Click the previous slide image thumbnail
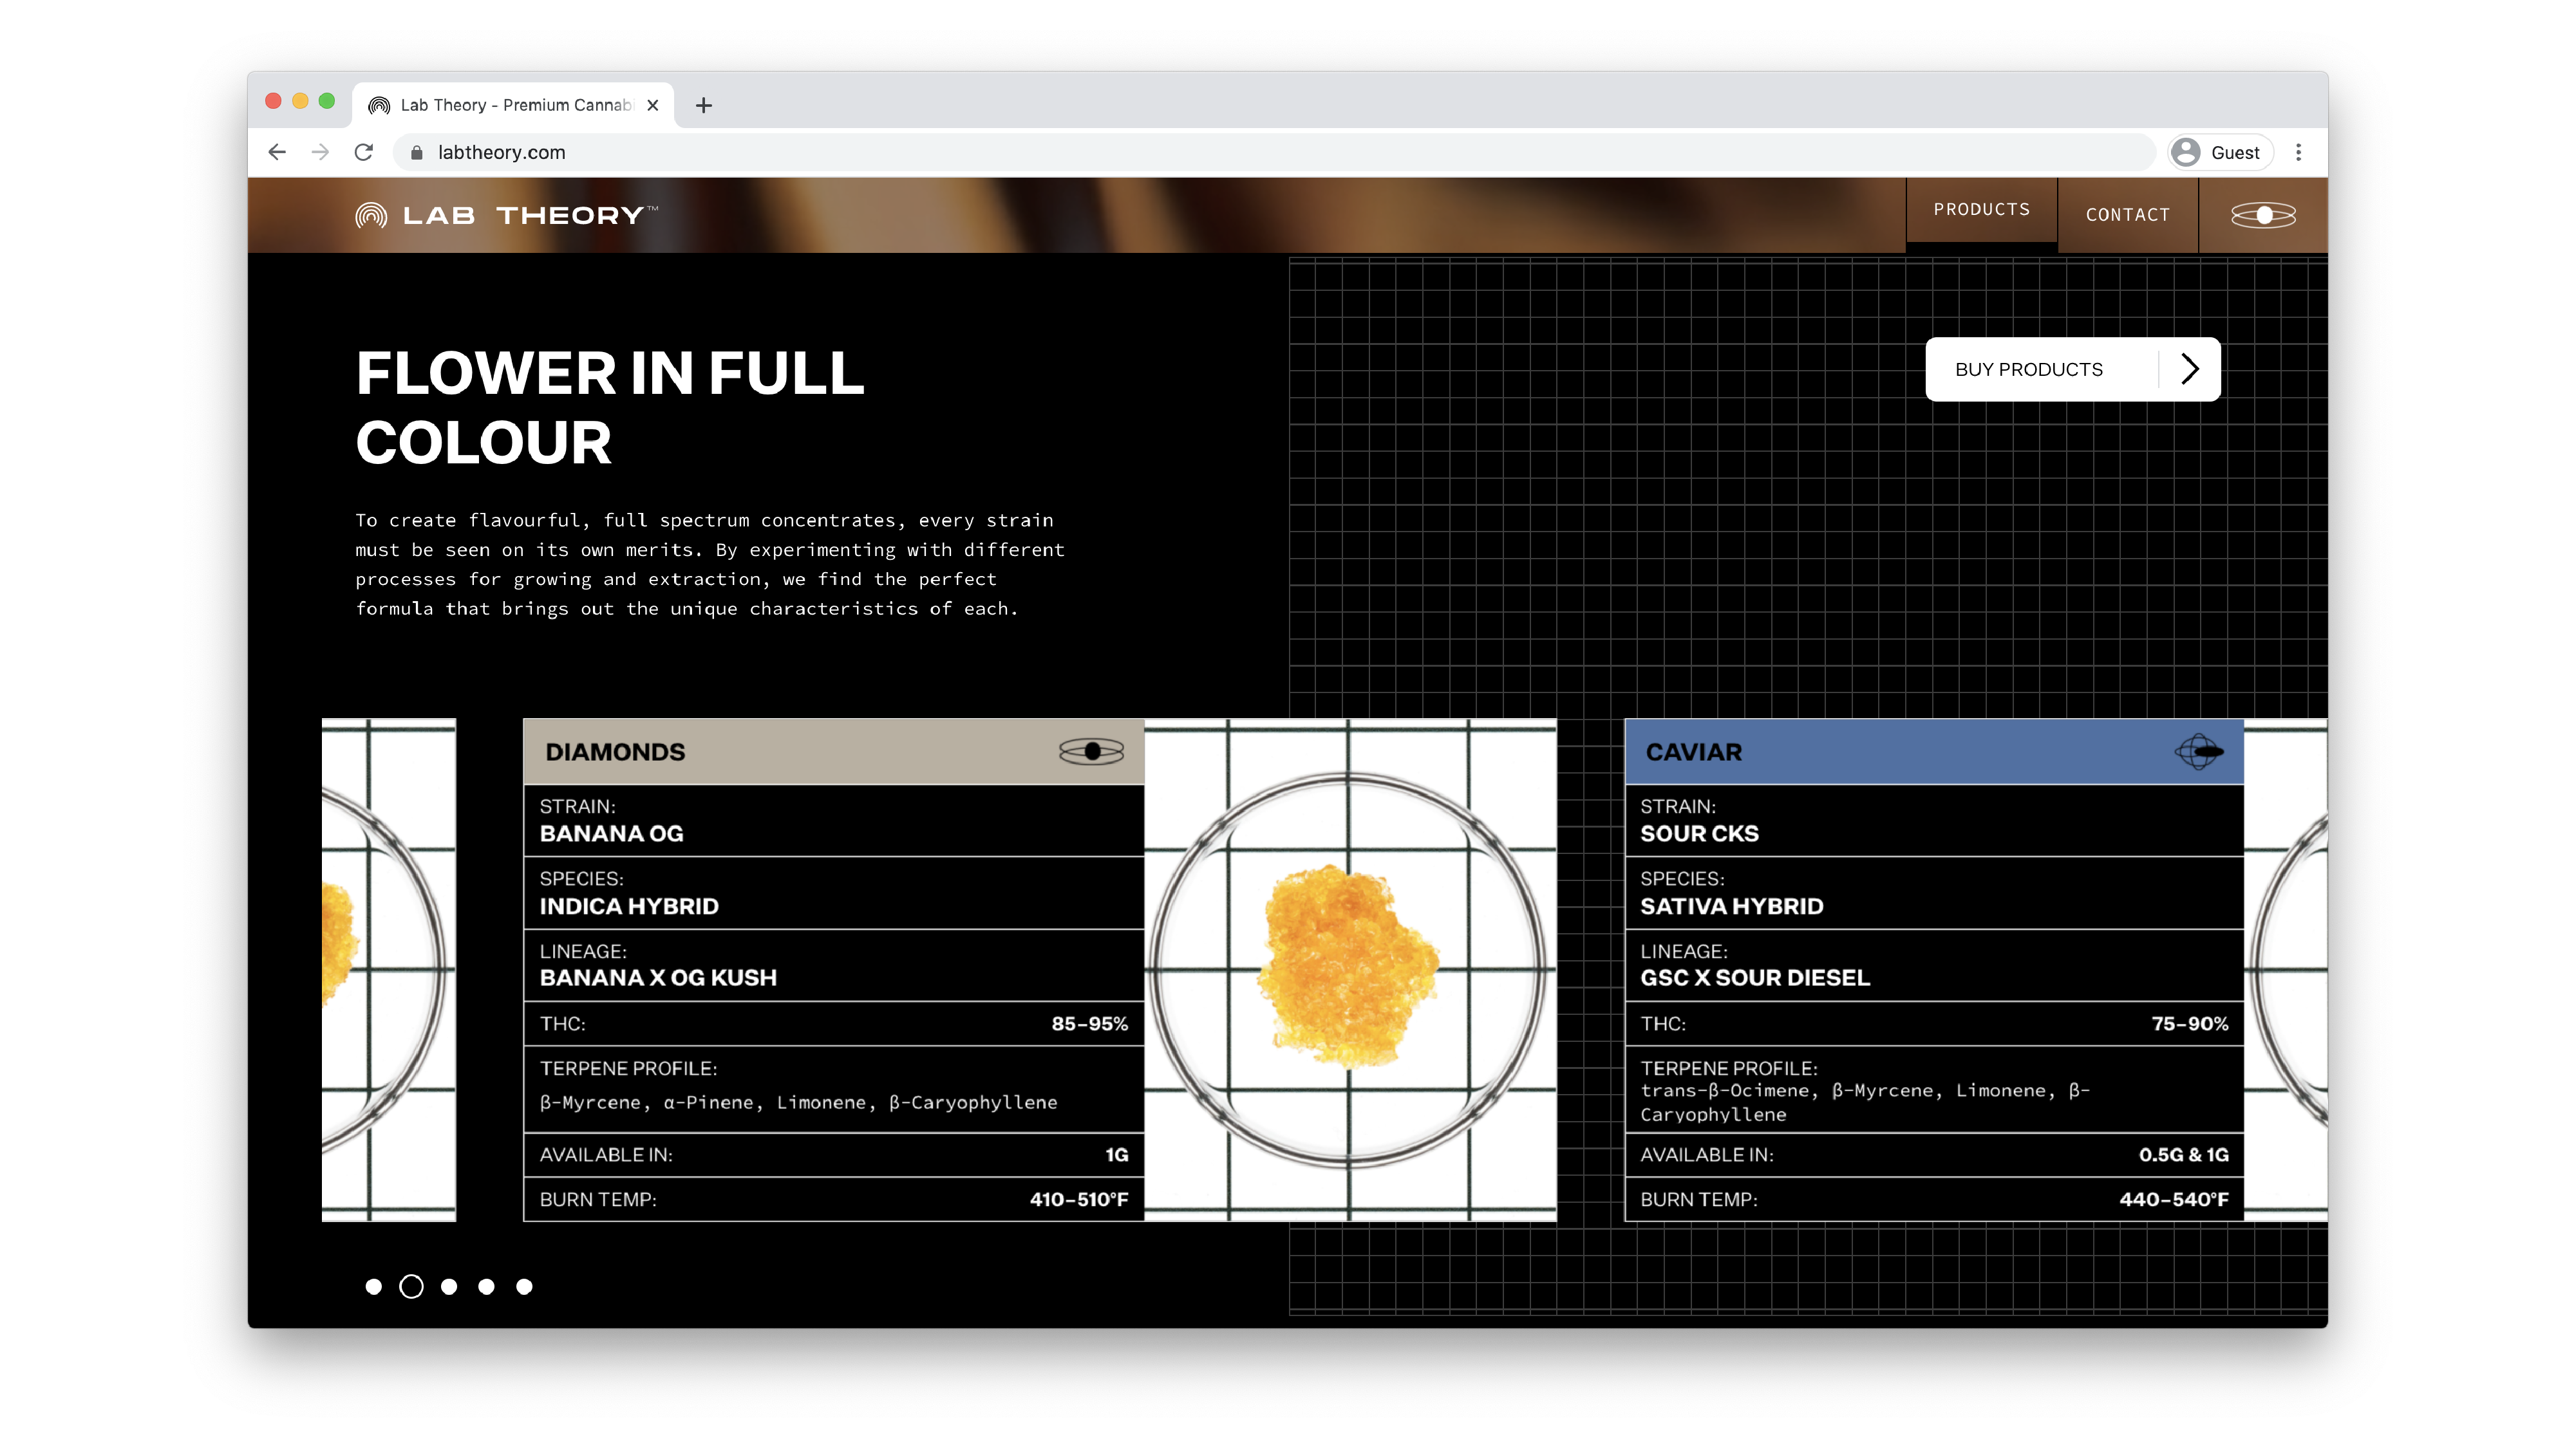 (389, 969)
